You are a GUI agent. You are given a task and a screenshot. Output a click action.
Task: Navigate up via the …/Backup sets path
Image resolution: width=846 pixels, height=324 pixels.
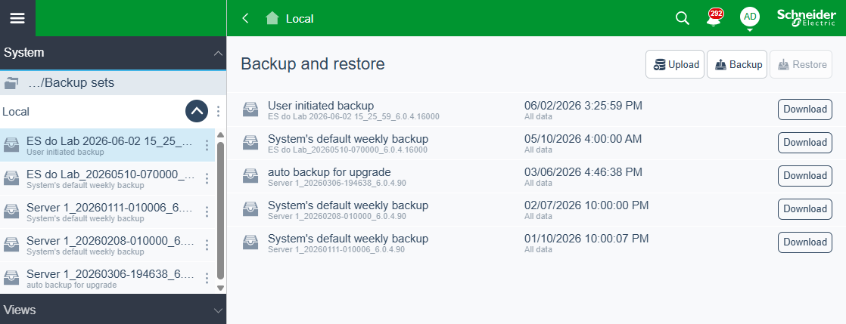pyautogui.click(x=71, y=83)
